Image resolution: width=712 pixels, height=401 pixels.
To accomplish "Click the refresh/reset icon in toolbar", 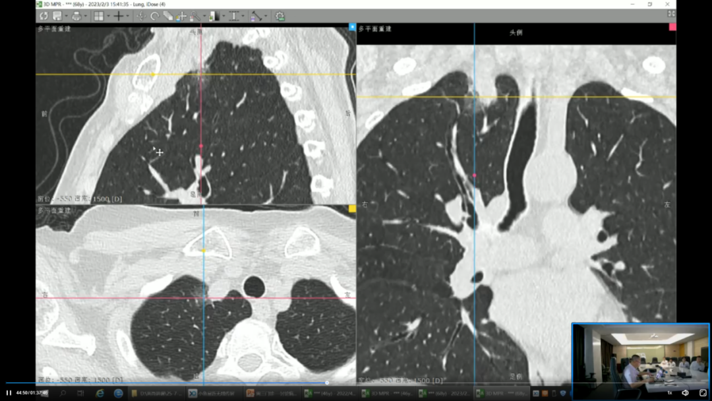I will point(44,16).
